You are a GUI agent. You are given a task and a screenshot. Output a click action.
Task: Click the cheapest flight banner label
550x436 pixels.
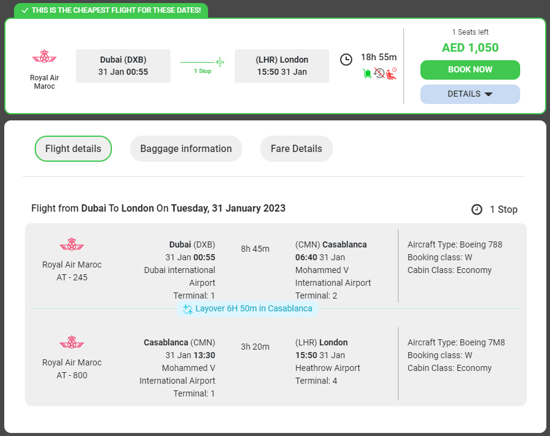pos(111,10)
